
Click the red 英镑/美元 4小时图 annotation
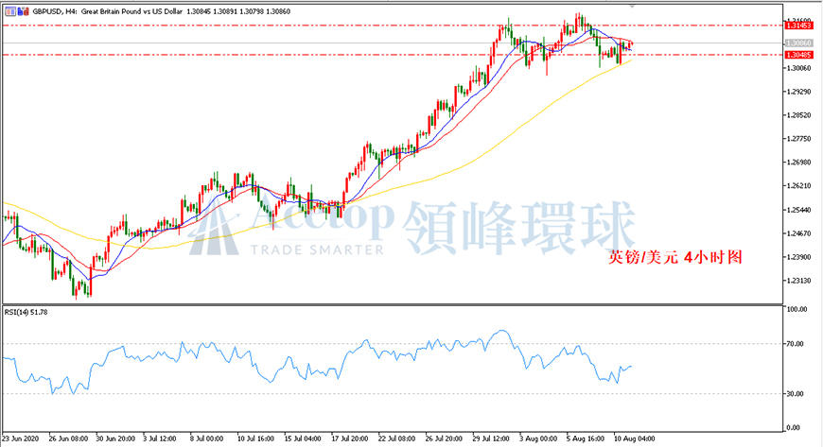[x=675, y=258]
